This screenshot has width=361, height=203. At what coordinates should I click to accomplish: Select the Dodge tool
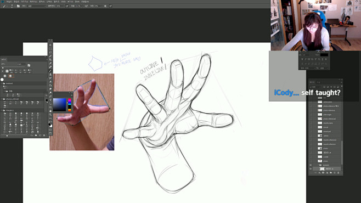click(x=50, y=92)
